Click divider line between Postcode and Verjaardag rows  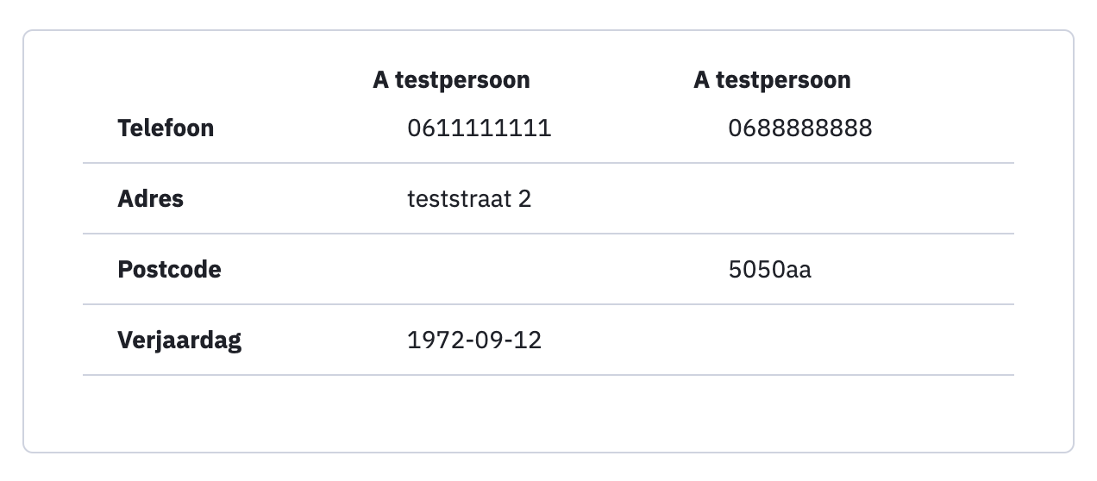click(548, 304)
